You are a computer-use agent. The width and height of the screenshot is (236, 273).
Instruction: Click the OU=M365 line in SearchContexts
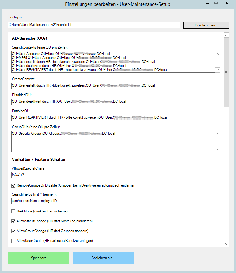69,58
